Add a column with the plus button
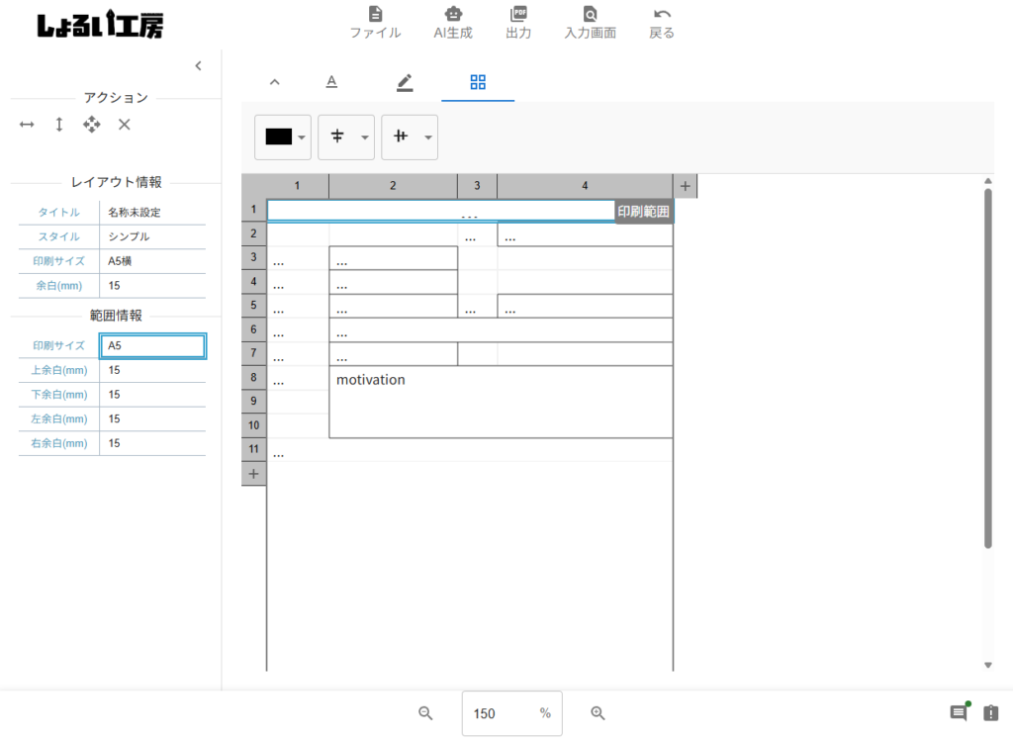The image size is (1013, 742). coord(686,185)
